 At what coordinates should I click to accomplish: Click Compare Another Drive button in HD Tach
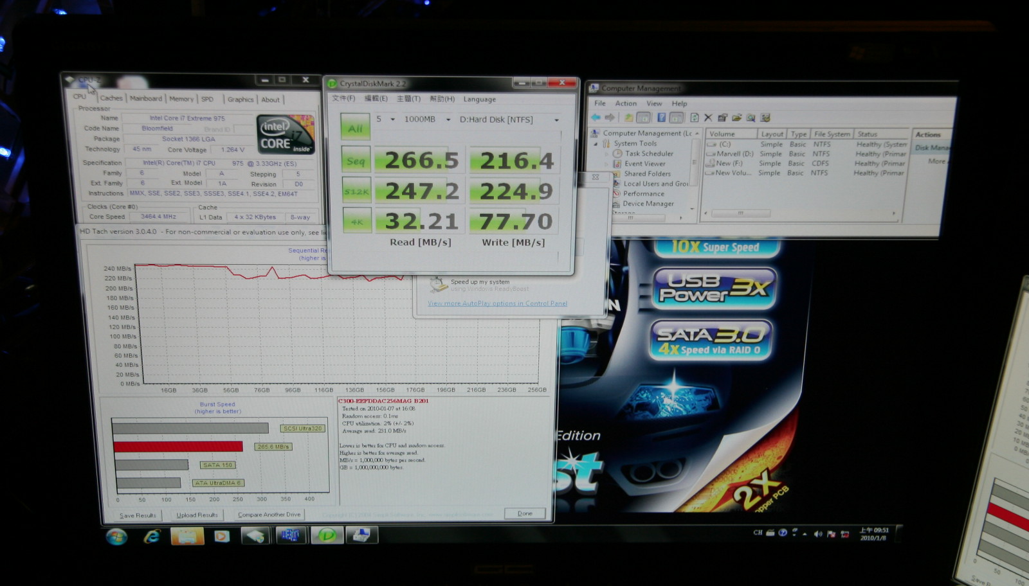(x=269, y=515)
